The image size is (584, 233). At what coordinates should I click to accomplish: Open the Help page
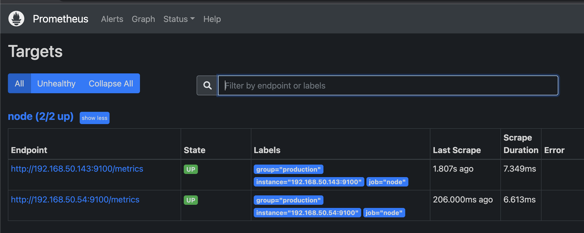(x=212, y=19)
